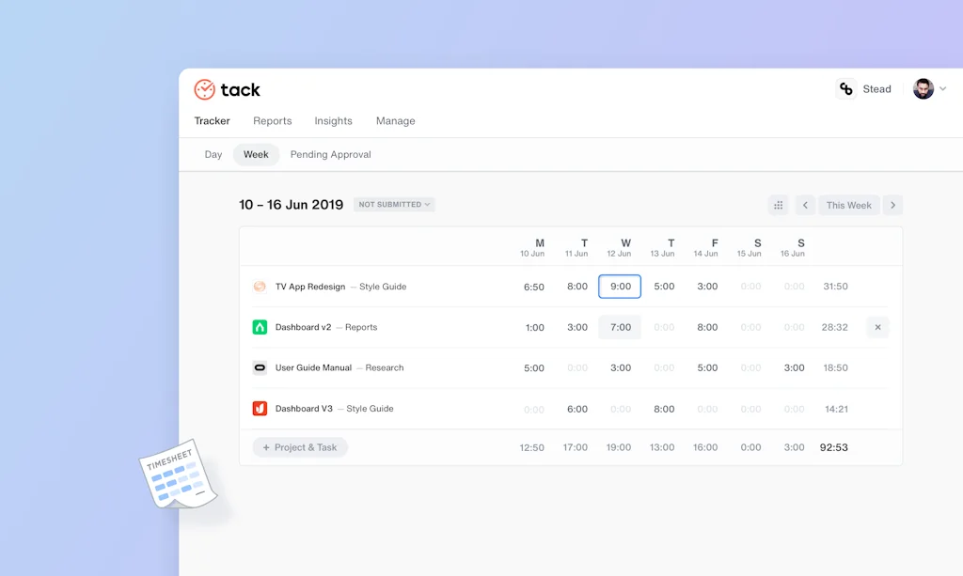Click the Monday 10 Jun column header
This screenshot has width=963, height=576.
pos(532,247)
